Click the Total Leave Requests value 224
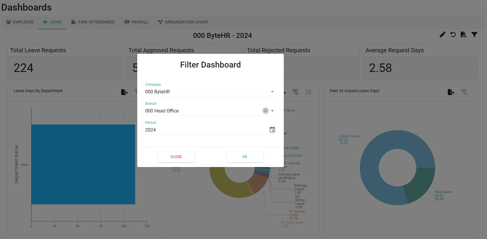This screenshot has width=487, height=239. point(24,68)
